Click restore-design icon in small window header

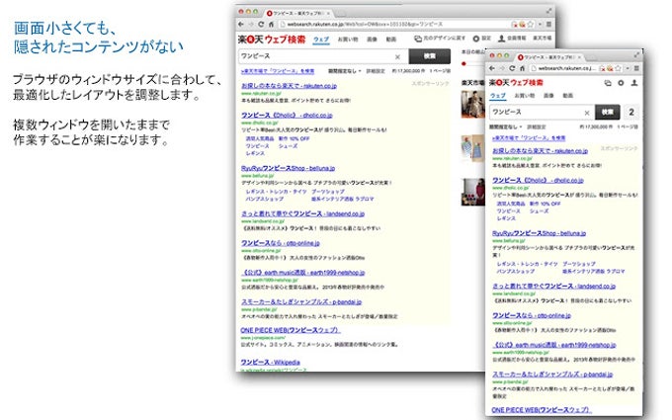[608, 83]
